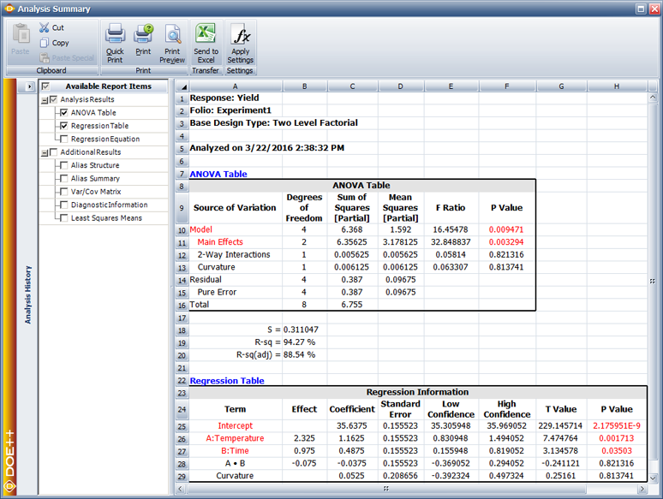This screenshot has height=499, width=663.
Task: Click the vertical scrollbar down arrow
Action: point(653,478)
